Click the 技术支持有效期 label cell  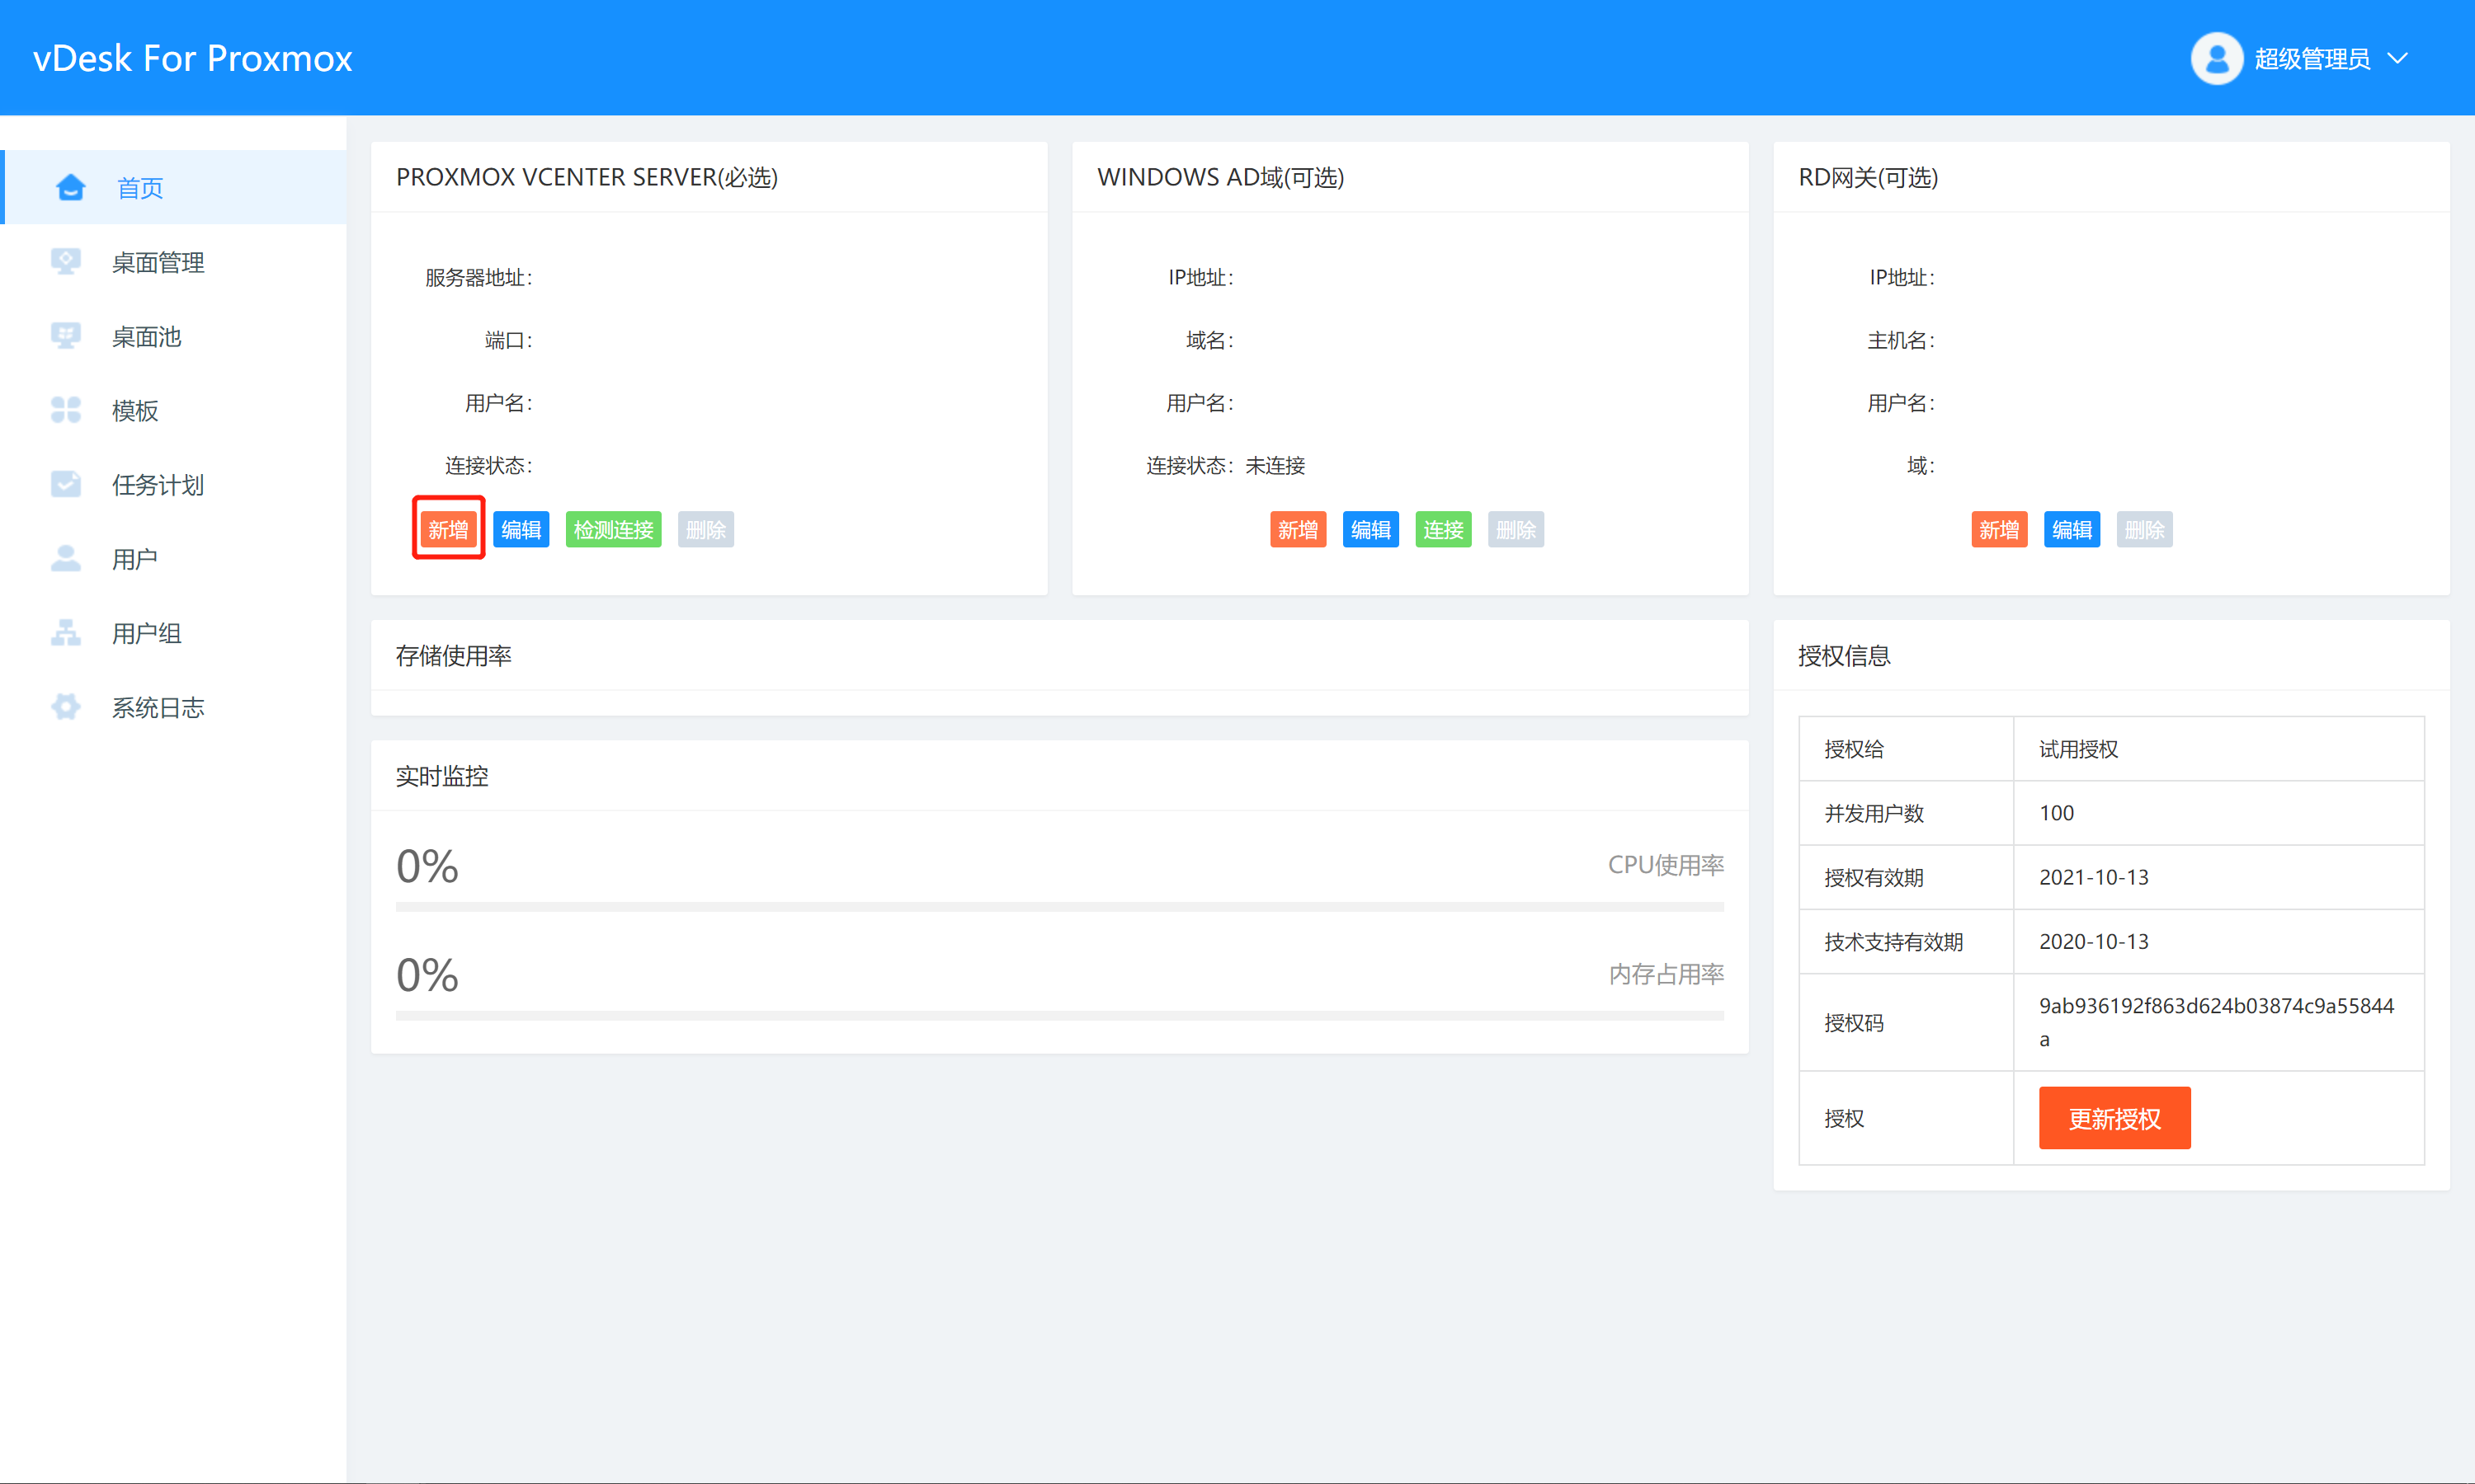click(x=1906, y=941)
